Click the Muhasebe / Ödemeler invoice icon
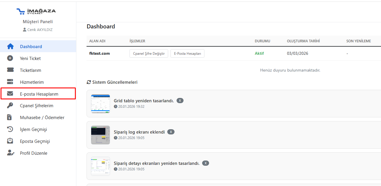This screenshot has width=381, height=186. (x=10, y=118)
